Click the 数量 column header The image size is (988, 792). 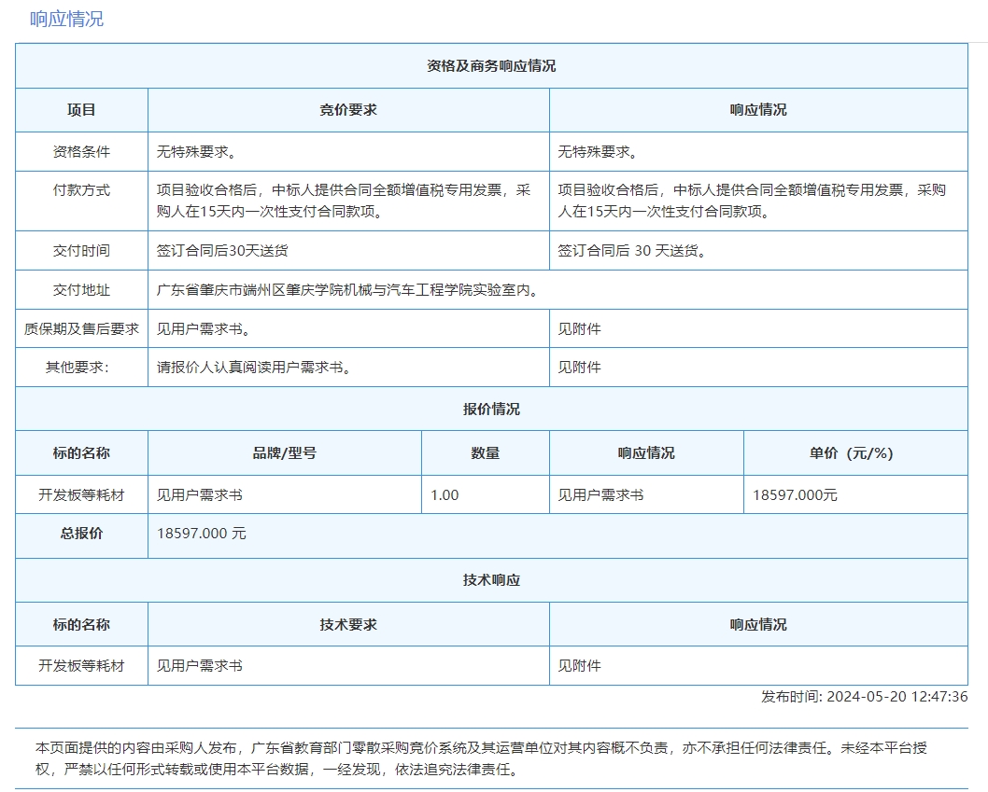[486, 453]
